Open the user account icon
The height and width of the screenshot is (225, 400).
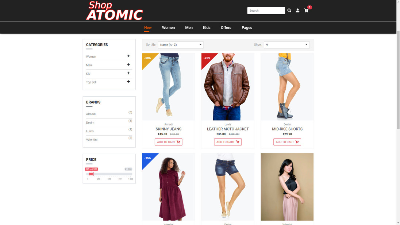point(297,11)
